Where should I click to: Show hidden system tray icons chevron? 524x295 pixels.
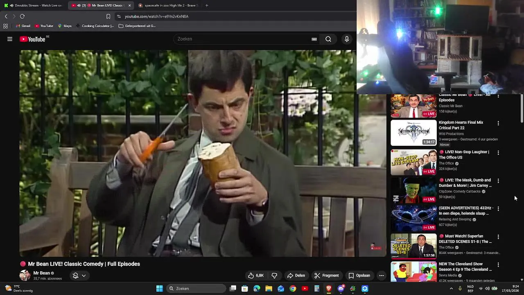pyautogui.click(x=451, y=288)
